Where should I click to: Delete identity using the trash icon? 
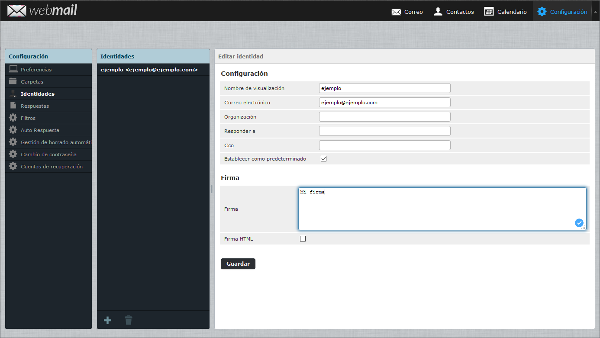pos(129,320)
